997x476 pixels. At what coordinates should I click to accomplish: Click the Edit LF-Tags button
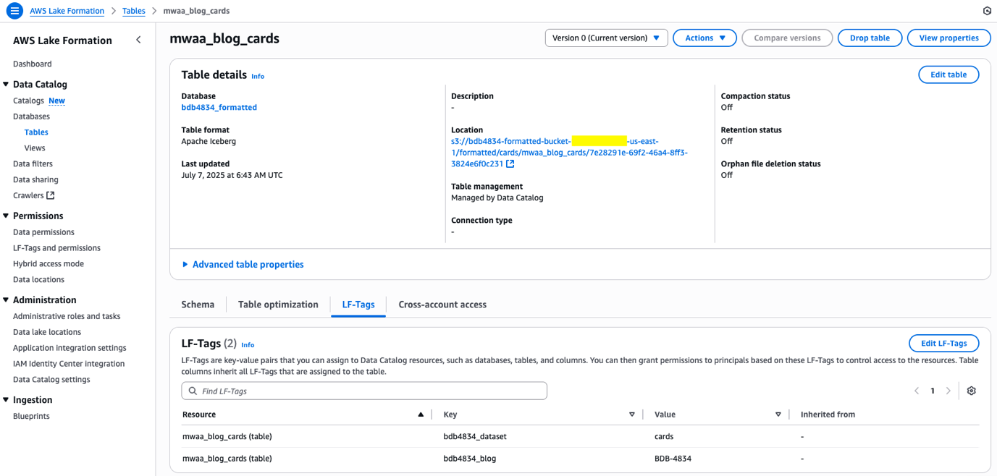tap(943, 343)
